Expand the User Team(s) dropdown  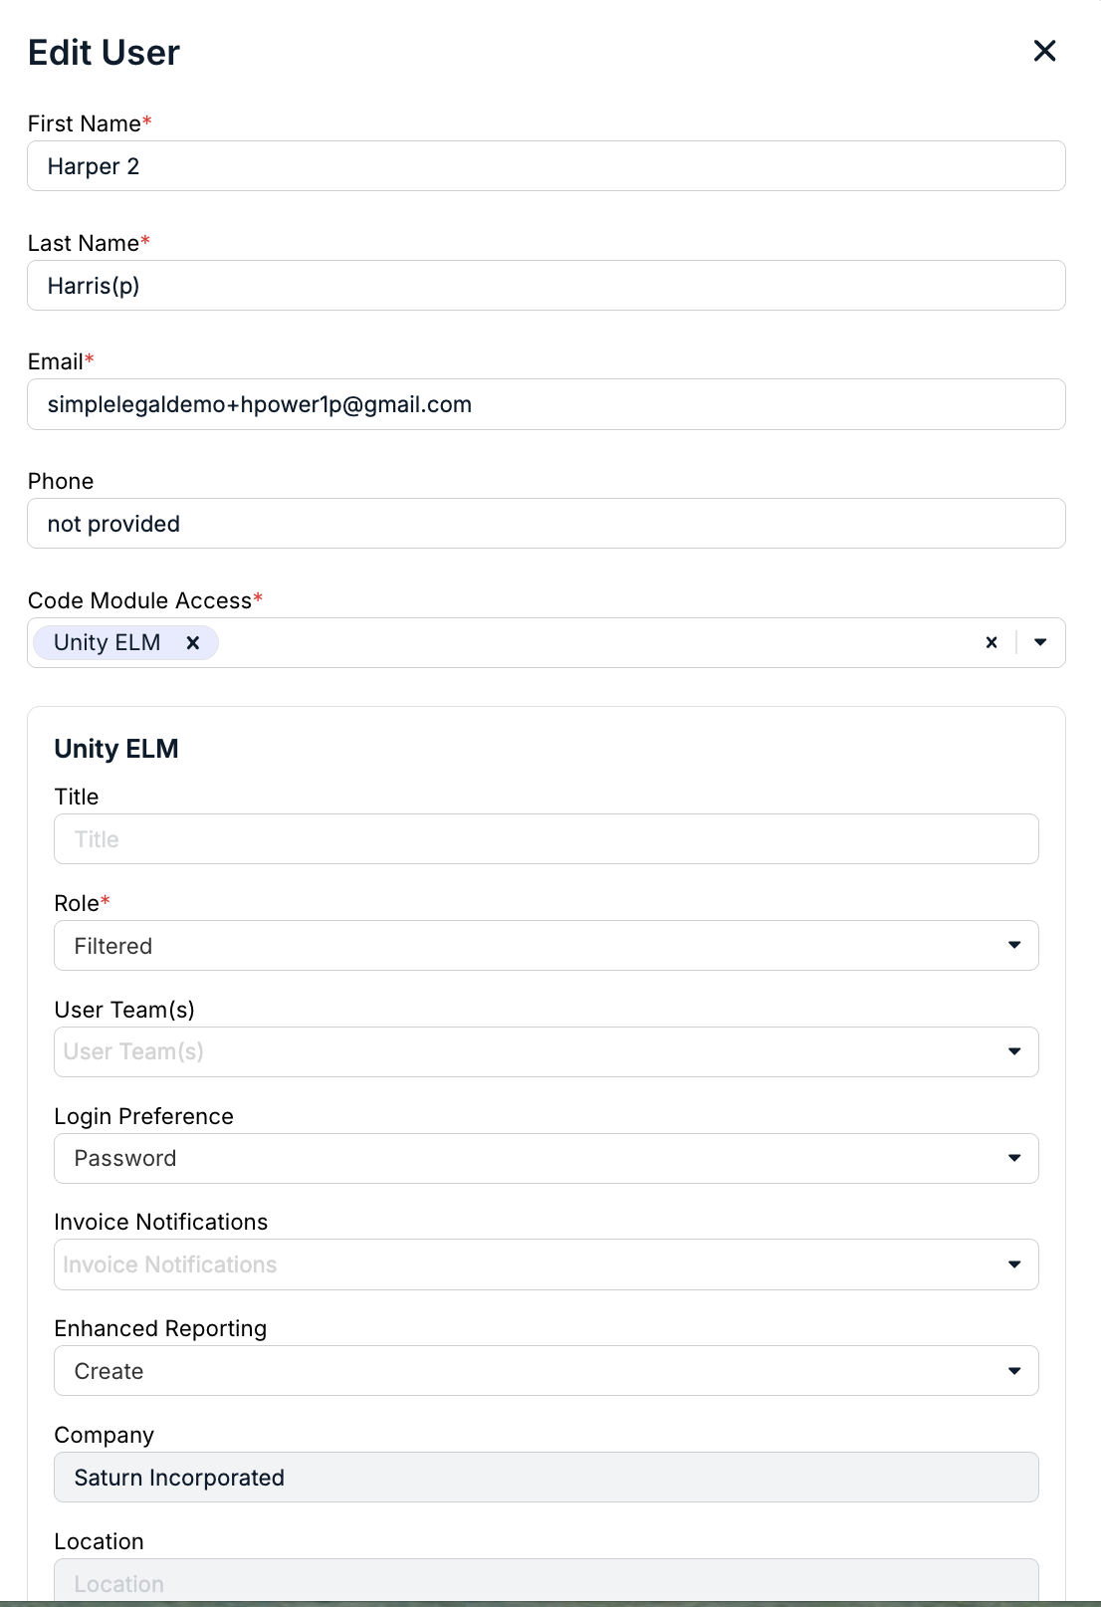click(547, 1052)
